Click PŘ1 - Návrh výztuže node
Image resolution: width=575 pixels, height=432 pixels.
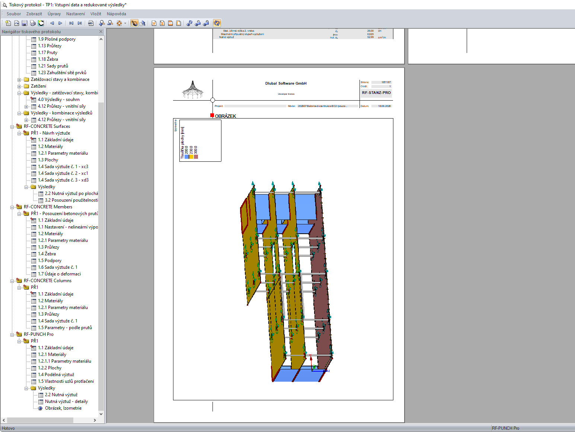pyautogui.click(x=50, y=133)
